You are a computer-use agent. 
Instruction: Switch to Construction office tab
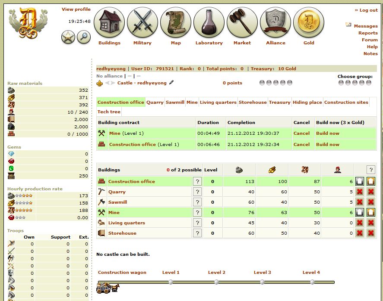tap(120, 102)
